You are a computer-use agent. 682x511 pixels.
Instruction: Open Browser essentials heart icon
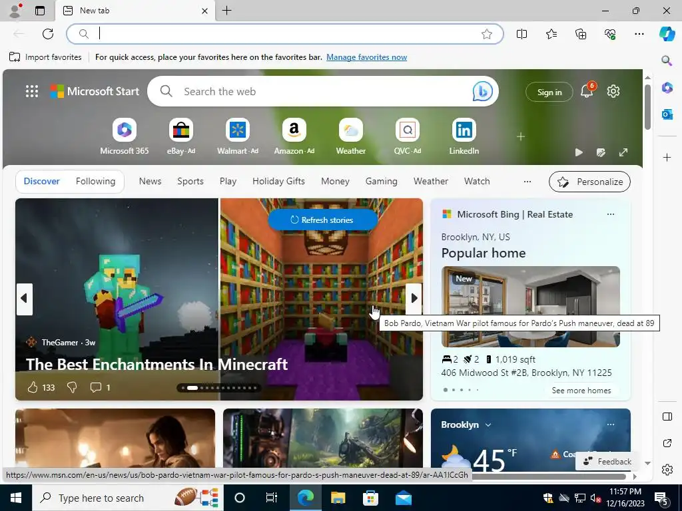(x=610, y=34)
